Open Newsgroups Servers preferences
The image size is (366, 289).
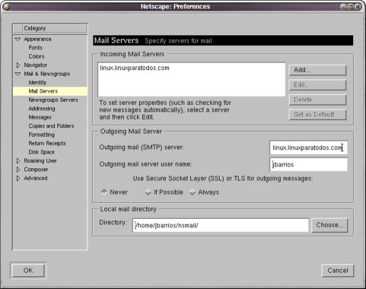[x=53, y=100]
